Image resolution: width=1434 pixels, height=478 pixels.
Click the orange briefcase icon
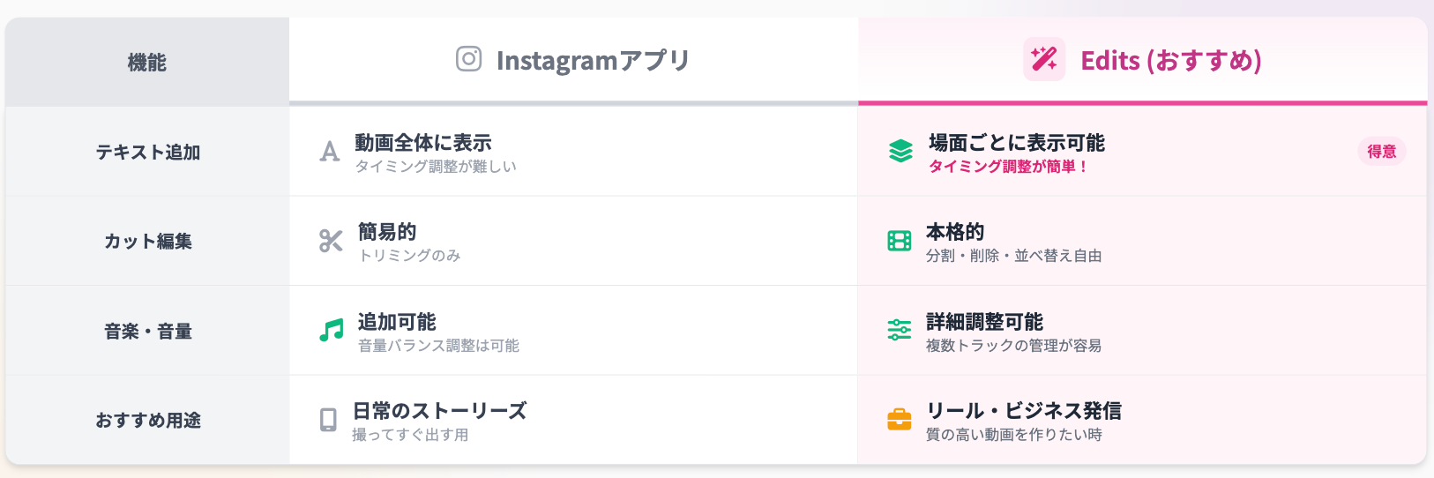click(x=900, y=420)
